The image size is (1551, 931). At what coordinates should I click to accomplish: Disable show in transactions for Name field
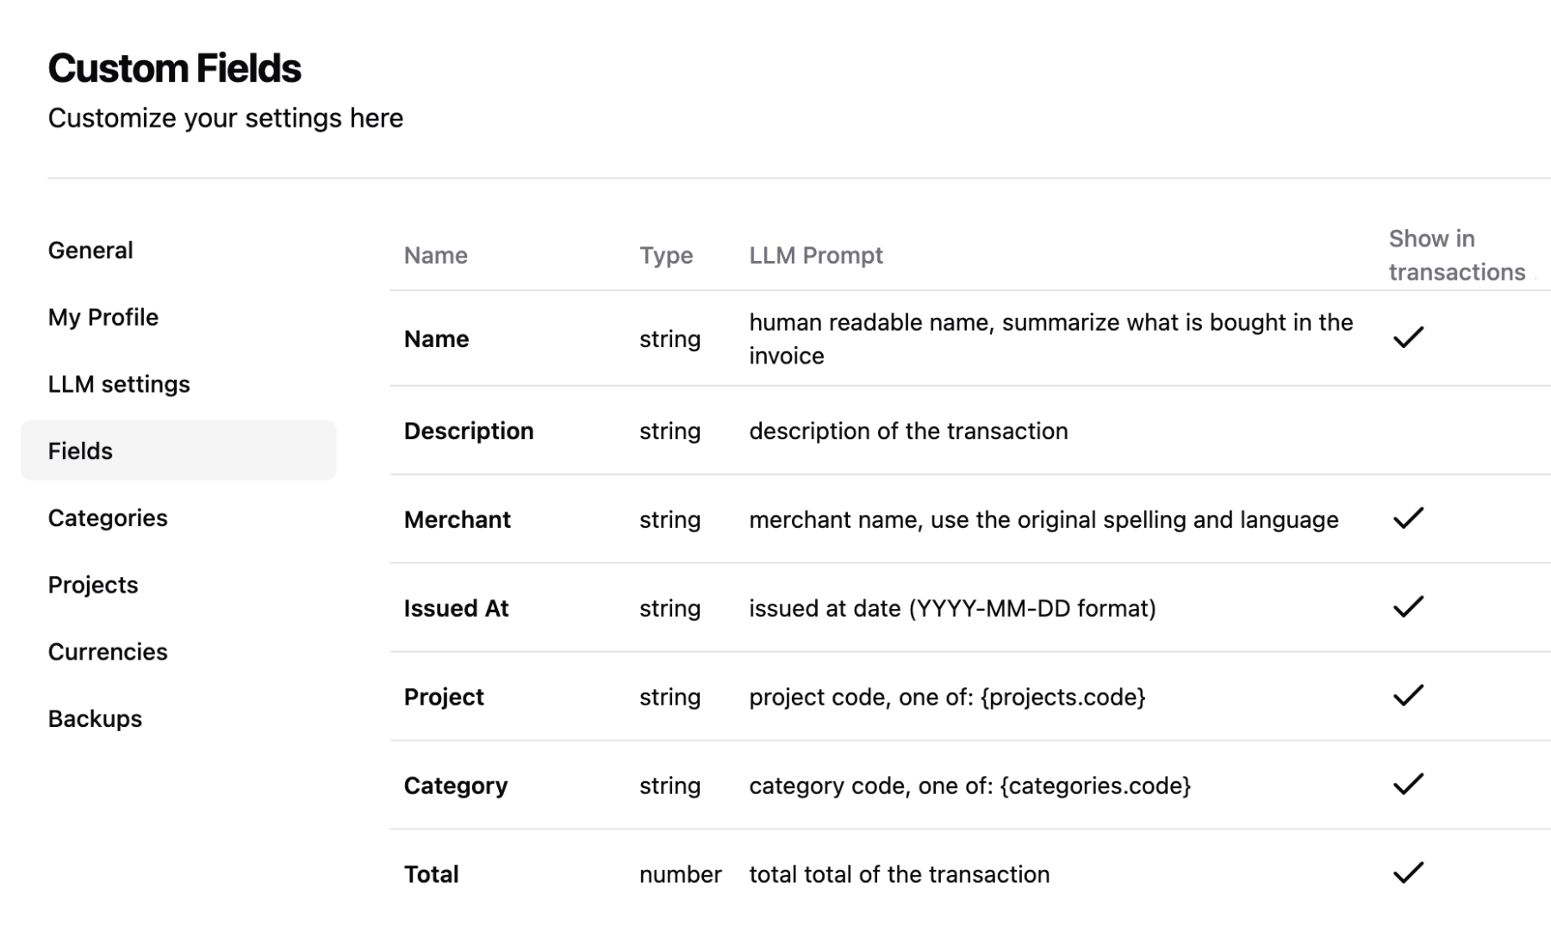1409,338
